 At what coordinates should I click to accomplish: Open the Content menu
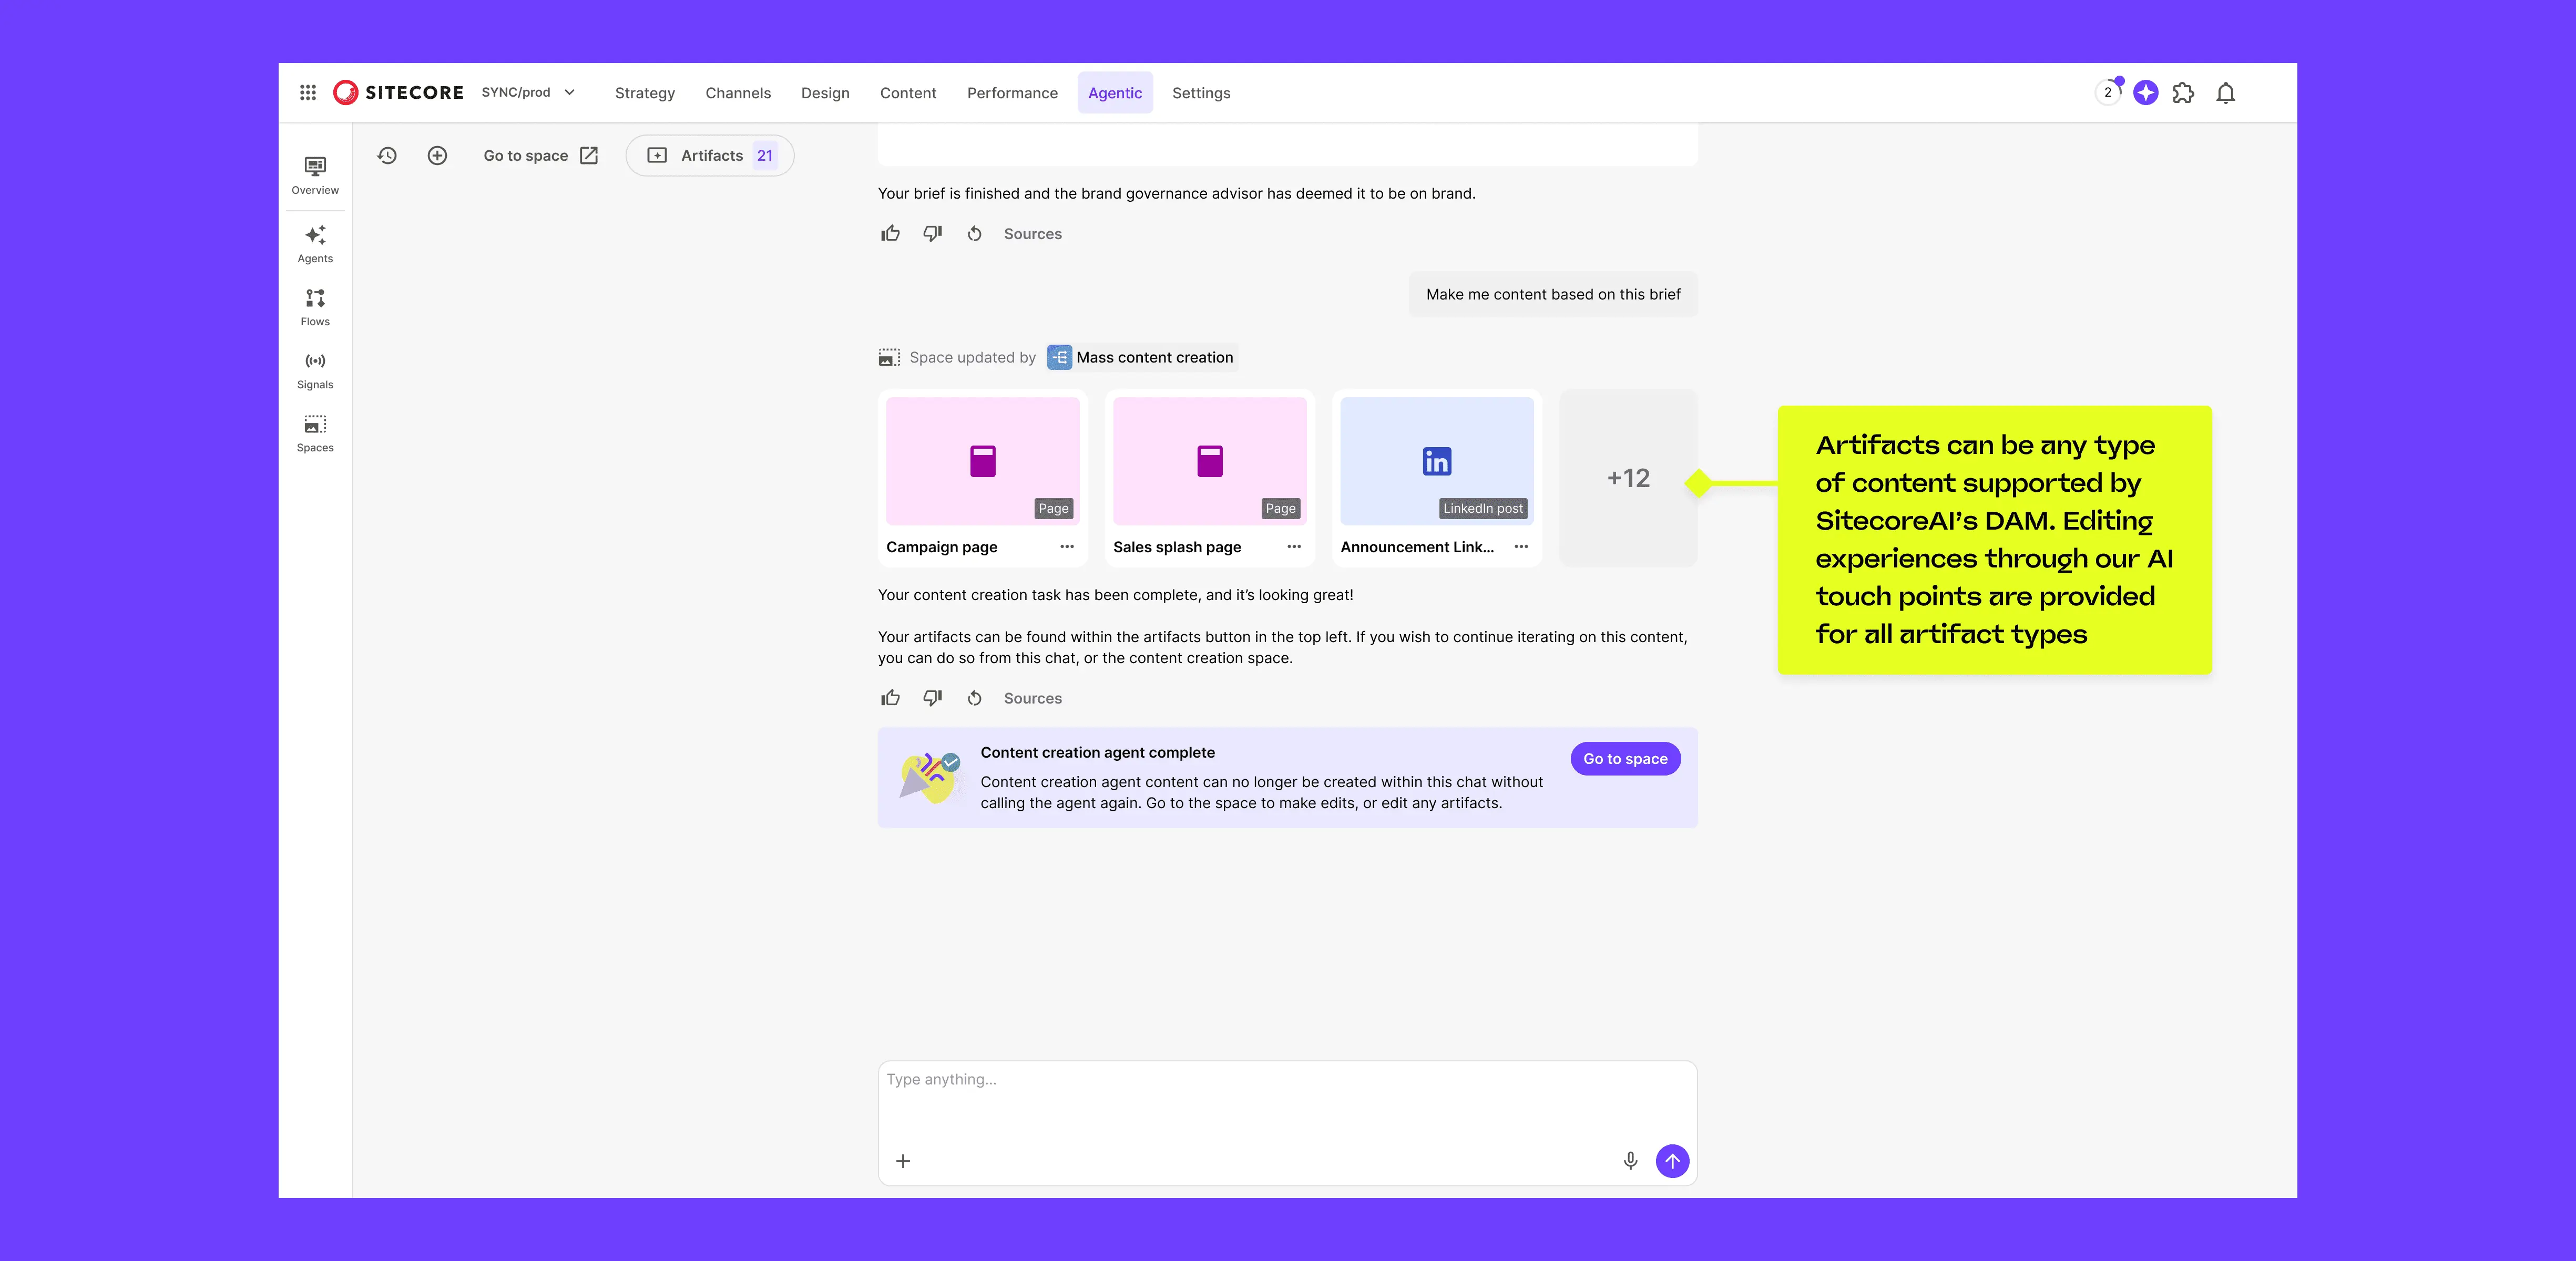pos(908,93)
